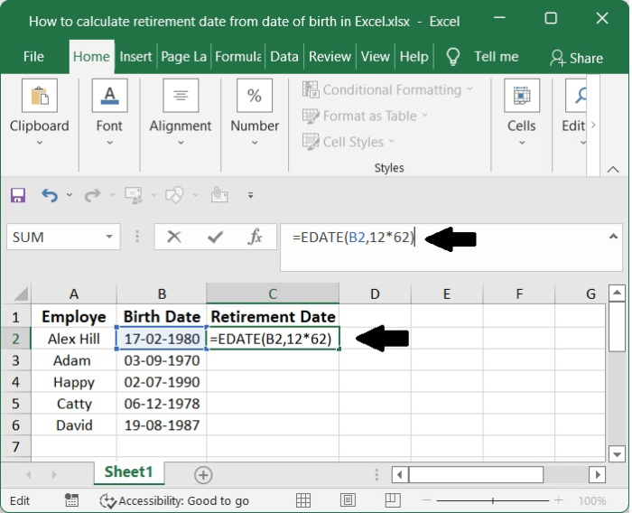632x513 pixels.
Task: Customize Quick Access Toolbar dropdown arrow
Action: 250,195
